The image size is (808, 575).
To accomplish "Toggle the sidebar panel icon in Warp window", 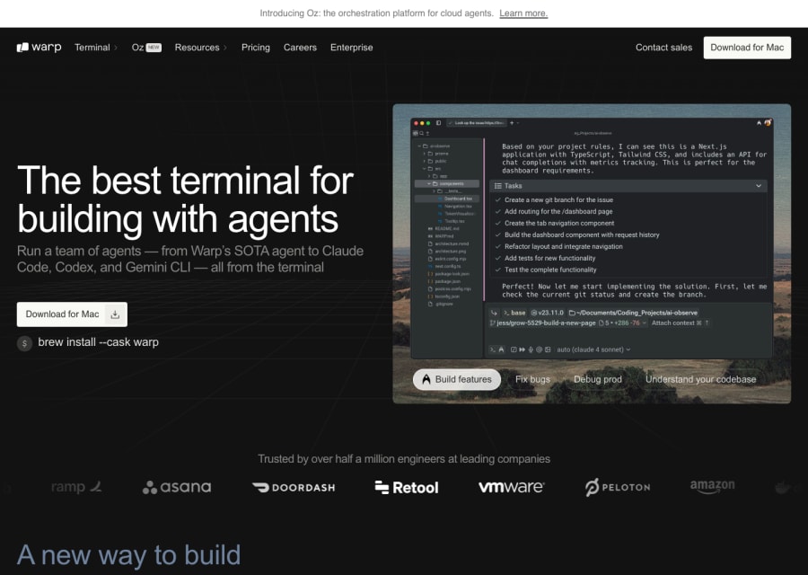I will pos(438,123).
